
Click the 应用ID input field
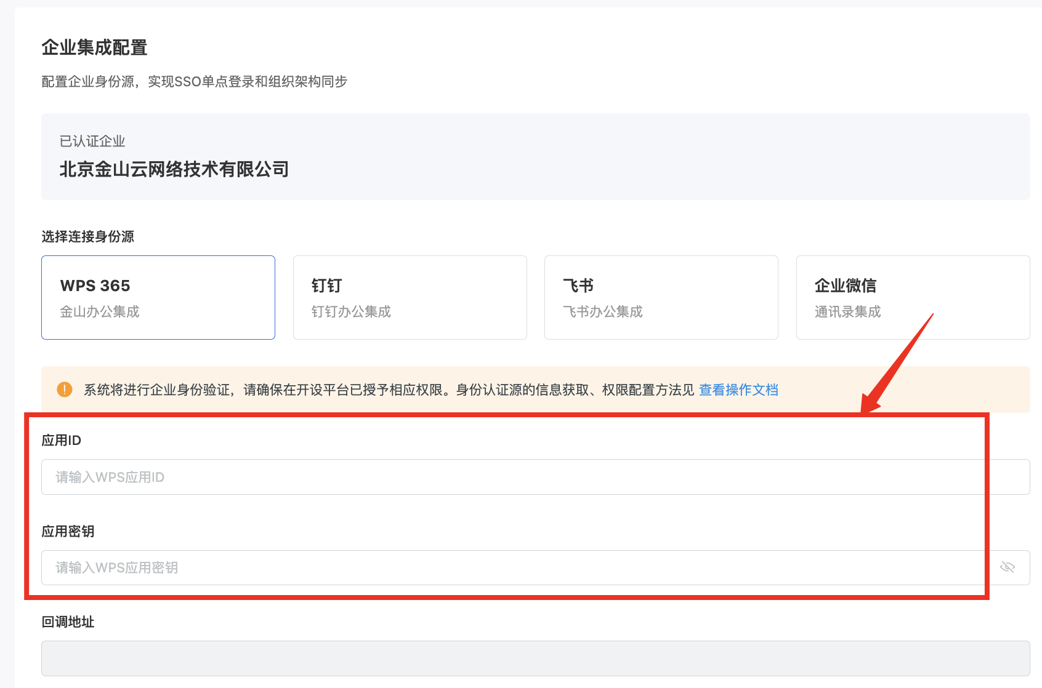coord(536,477)
